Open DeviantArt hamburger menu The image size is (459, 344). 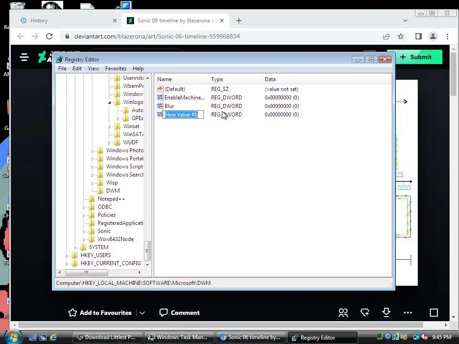pos(24,57)
